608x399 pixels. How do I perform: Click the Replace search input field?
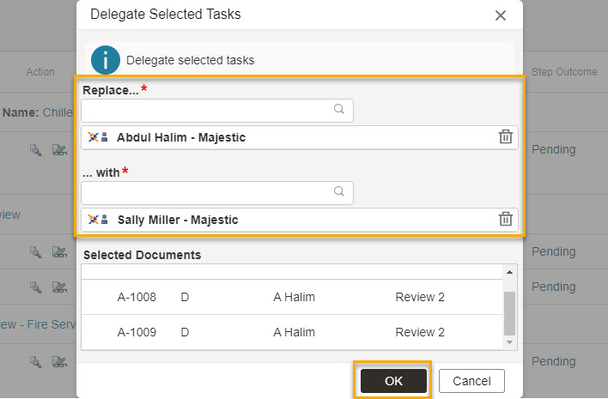pos(217,111)
